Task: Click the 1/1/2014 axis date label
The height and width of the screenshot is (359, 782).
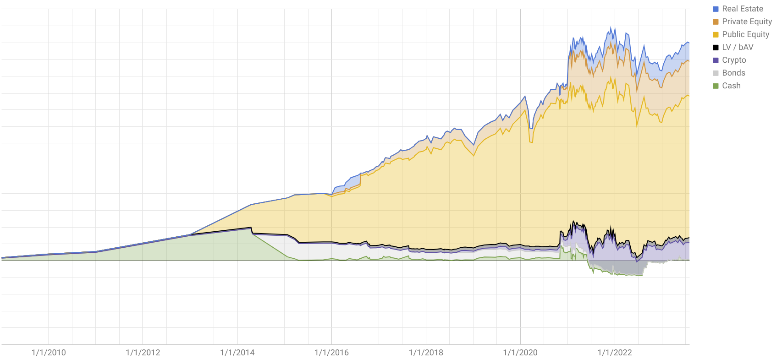Action: [x=237, y=352]
